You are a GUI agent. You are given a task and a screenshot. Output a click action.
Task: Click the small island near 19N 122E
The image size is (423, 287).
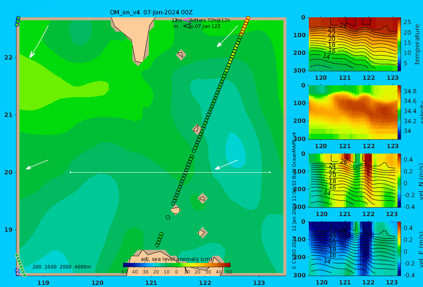coord(202,233)
